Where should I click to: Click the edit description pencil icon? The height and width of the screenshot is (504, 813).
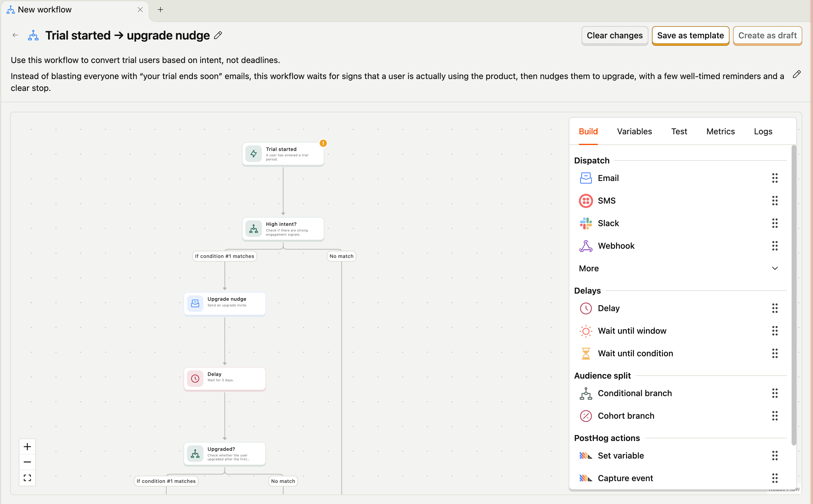coord(796,74)
